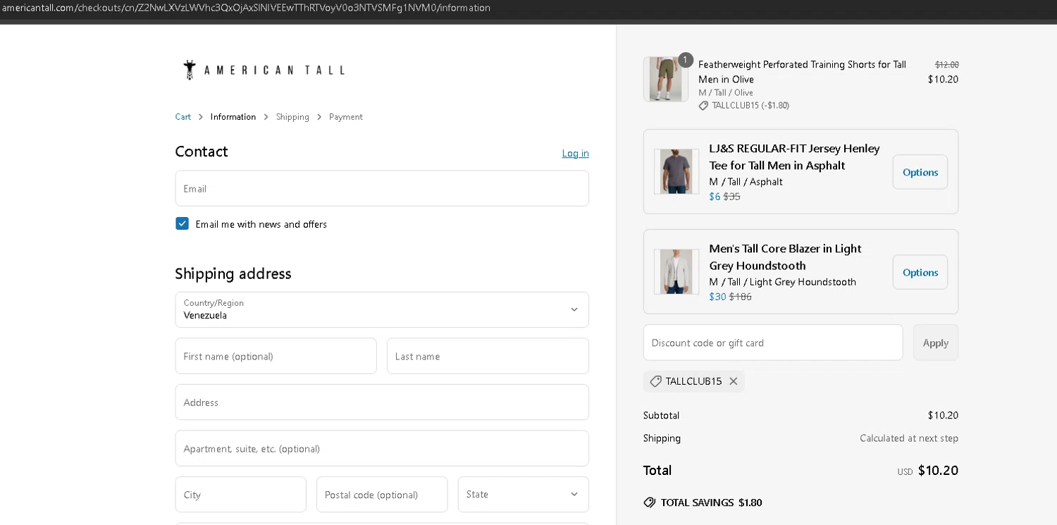Click the quantity badge on shorts thumbnail
1057x525 pixels.
(686, 60)
